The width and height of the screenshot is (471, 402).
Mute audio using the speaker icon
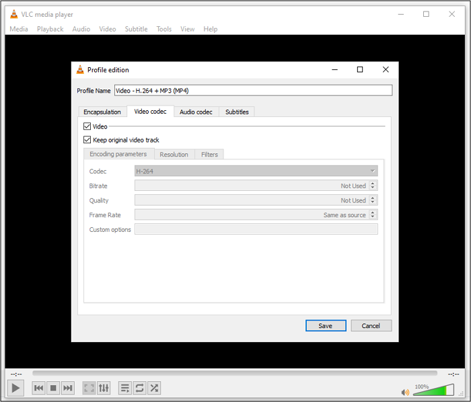click(405, 392)
